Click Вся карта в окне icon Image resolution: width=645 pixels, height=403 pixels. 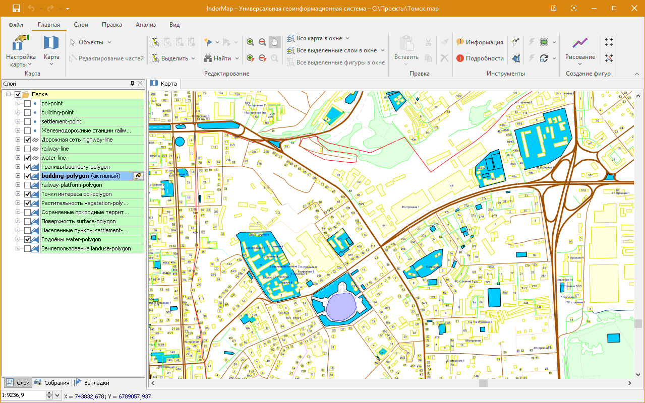click(290, 38)
